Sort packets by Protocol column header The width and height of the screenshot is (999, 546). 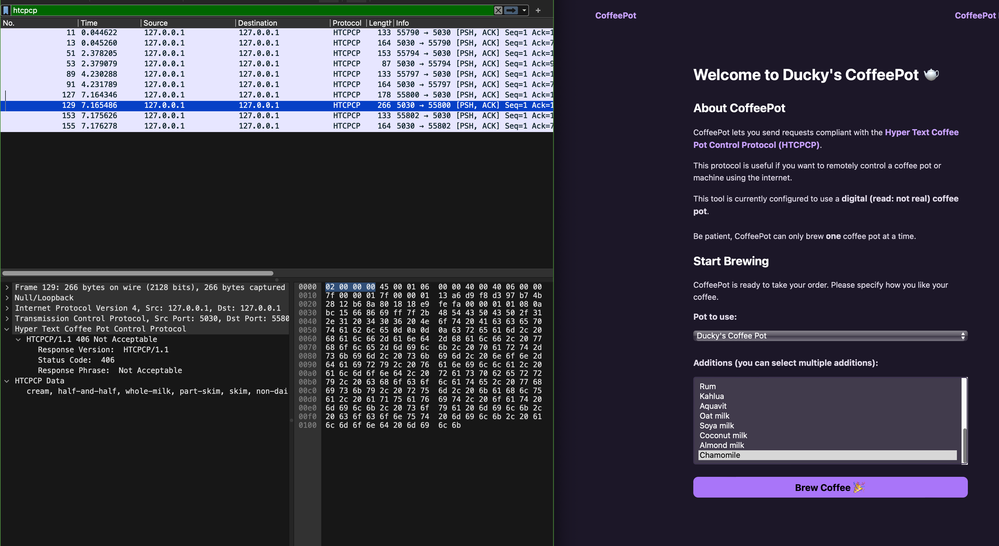coord(346,23)
